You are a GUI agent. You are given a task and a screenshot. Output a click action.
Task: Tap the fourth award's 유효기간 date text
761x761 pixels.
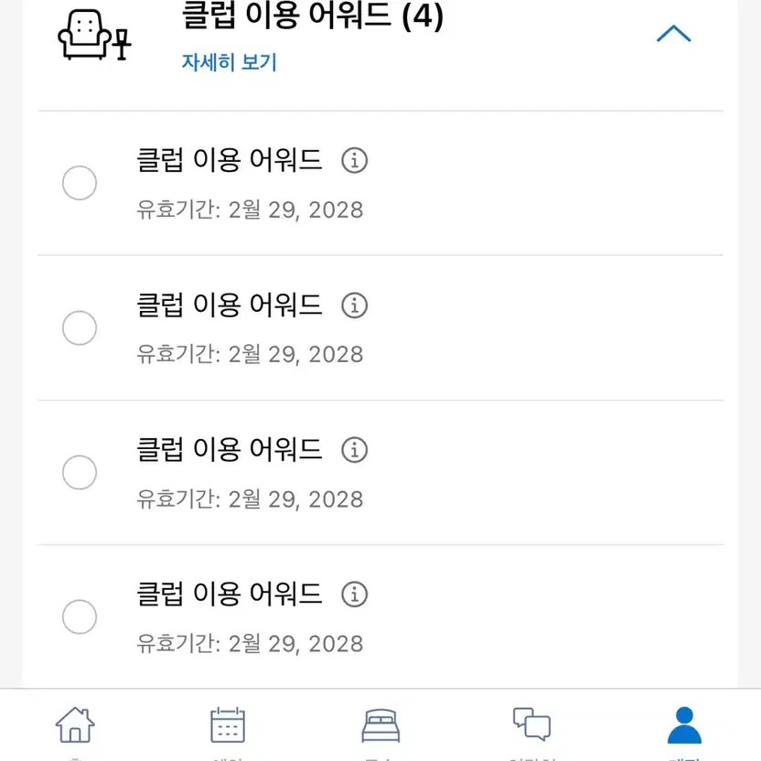click(x=250, y=643)
